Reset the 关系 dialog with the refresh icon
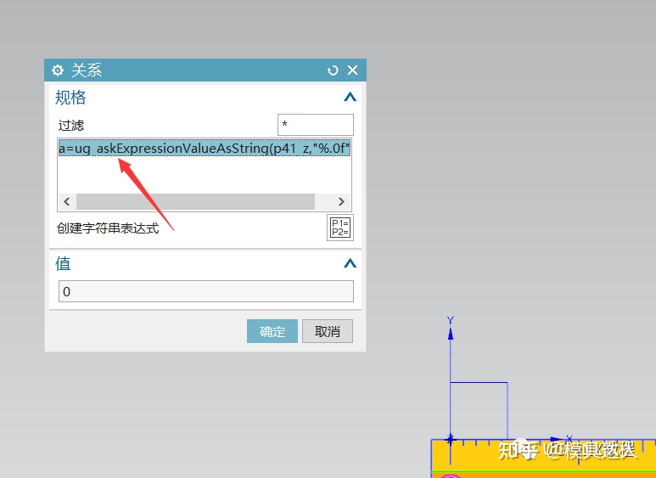This screenshot has height=478, width=656. (333, 70)
